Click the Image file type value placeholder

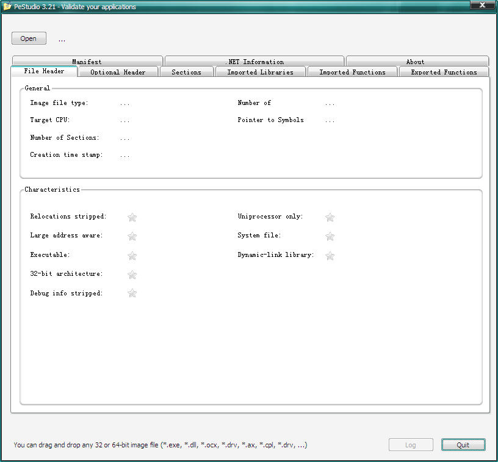pyautogui.click(x=125, y=104)
